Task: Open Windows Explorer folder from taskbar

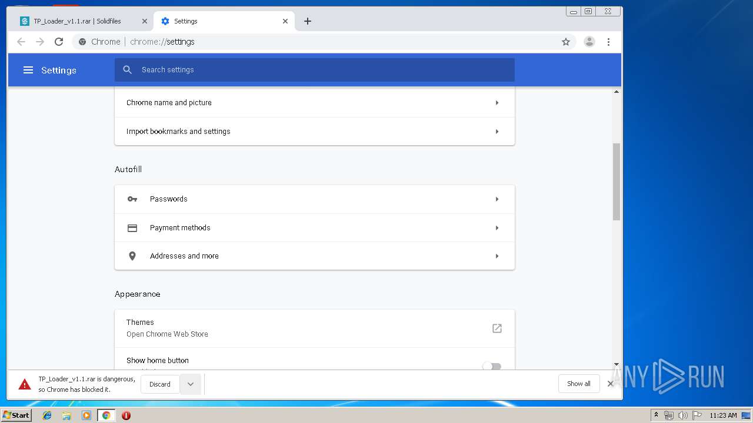Action: click(x=66, y=415)
